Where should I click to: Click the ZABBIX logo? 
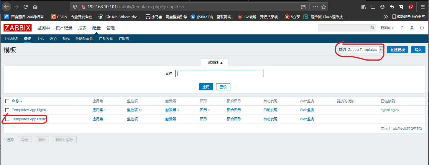17,28
